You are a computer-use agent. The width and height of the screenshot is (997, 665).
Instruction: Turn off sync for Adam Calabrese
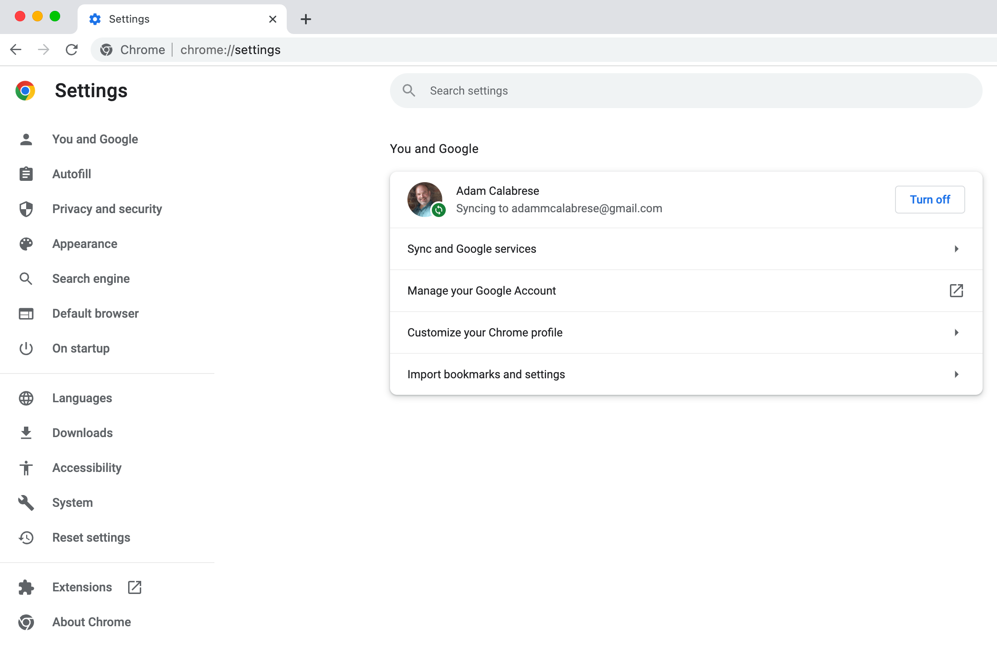929,200
